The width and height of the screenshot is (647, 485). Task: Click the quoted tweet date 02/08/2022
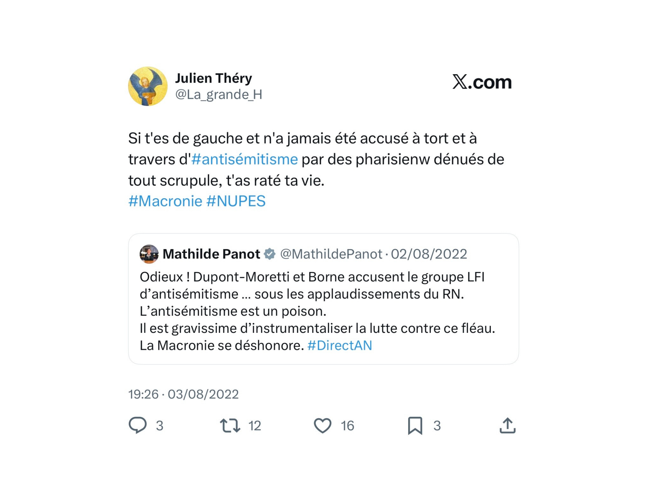point(429,254)
